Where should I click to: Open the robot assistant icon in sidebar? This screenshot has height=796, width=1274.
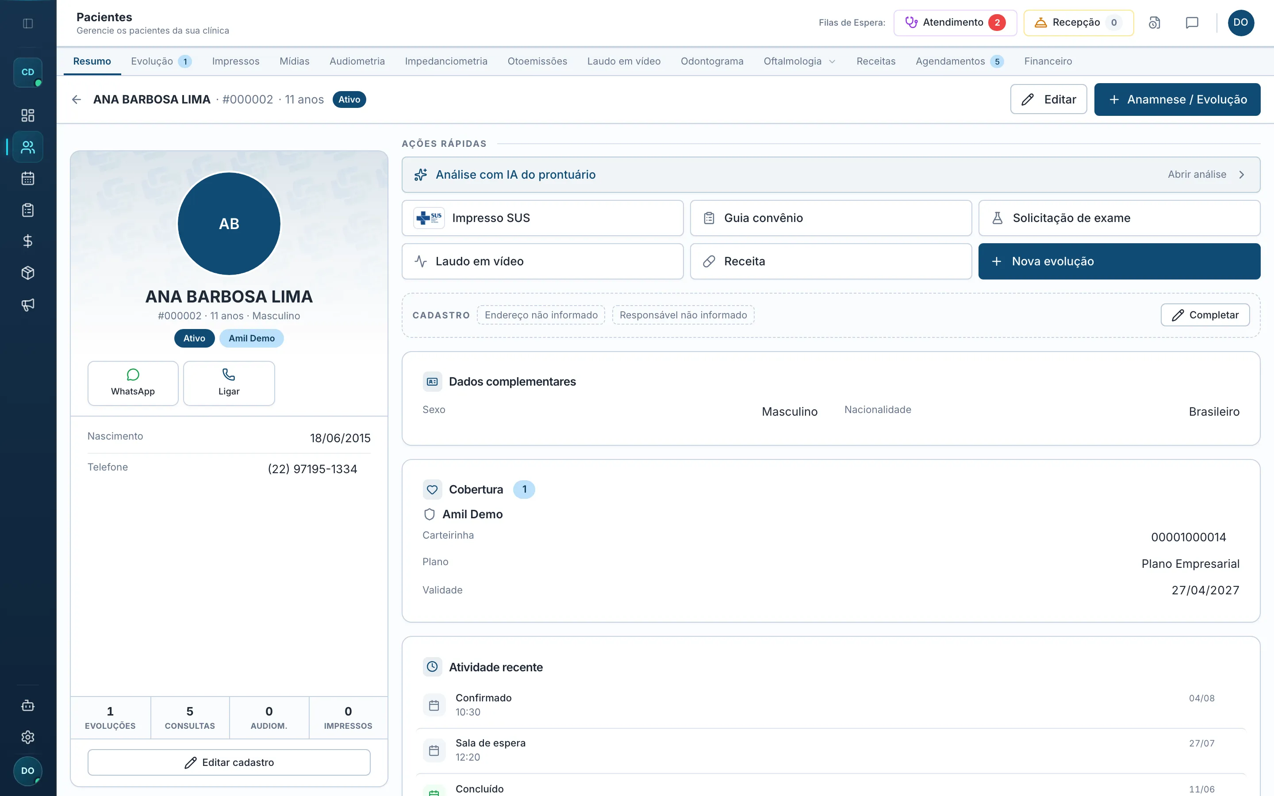[x=28, y=705]
